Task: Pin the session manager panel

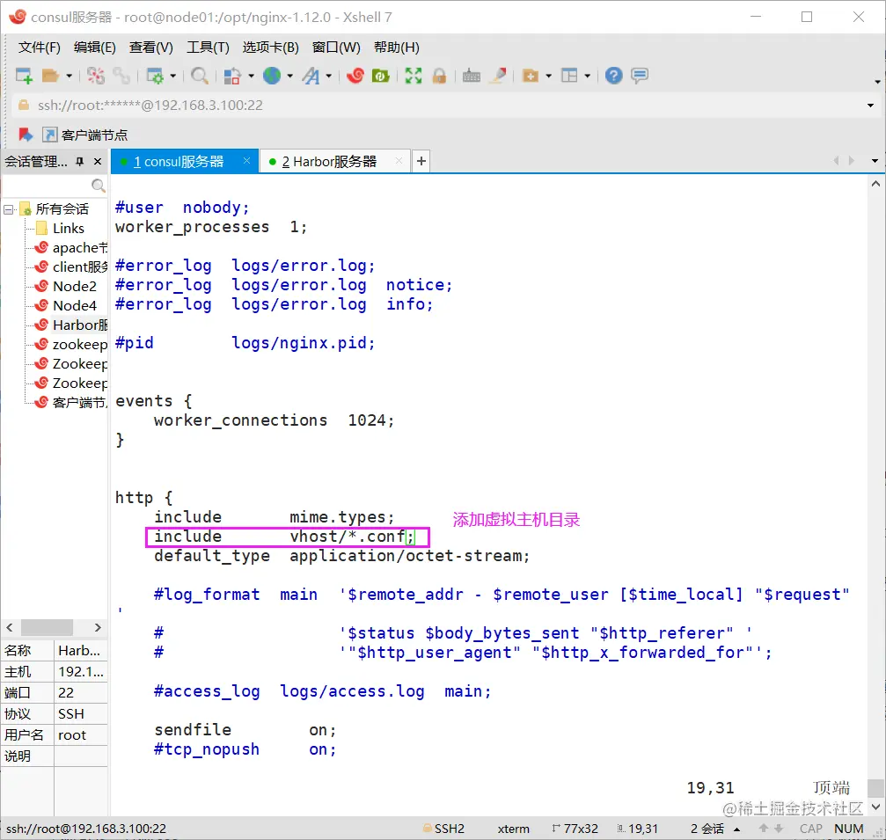Action: [x=80, y=162]
